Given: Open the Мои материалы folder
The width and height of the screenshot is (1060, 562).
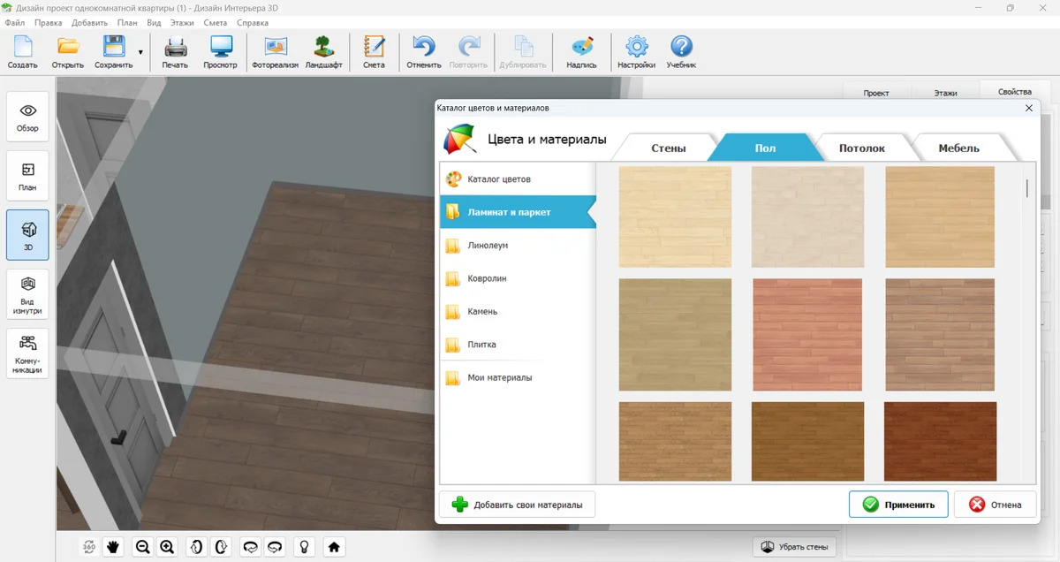Looking at the screenshot, I should (518, 377).
